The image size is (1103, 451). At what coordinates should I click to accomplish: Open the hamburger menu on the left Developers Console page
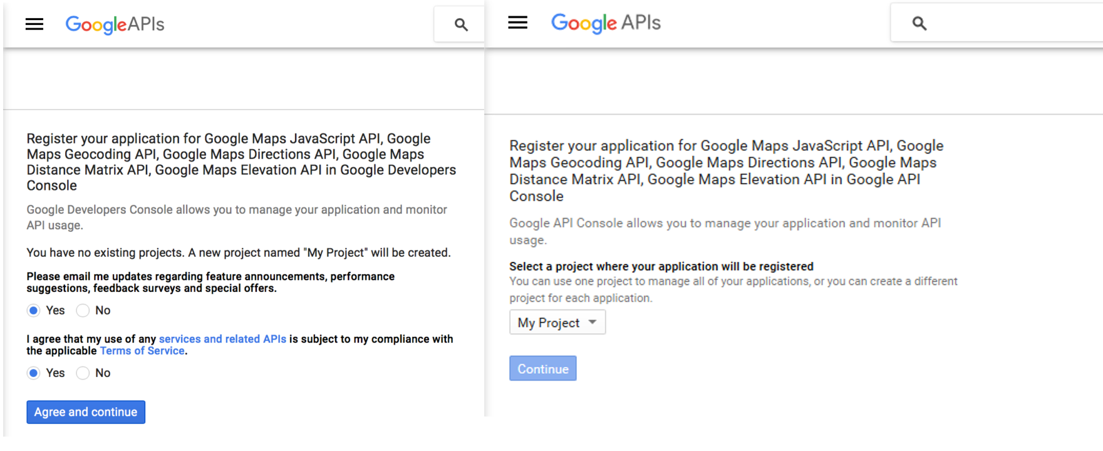(34, 24)
